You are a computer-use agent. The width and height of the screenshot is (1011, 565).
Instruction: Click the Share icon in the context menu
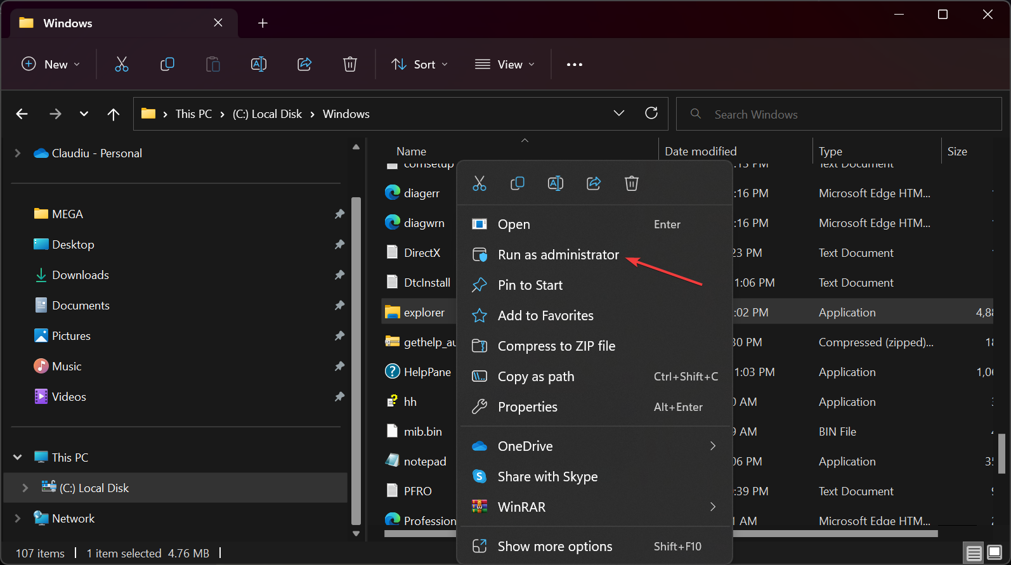pyautogui.click(x=594, y=184)
